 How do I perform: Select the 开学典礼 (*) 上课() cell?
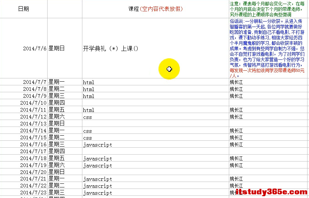coord(155,48)
